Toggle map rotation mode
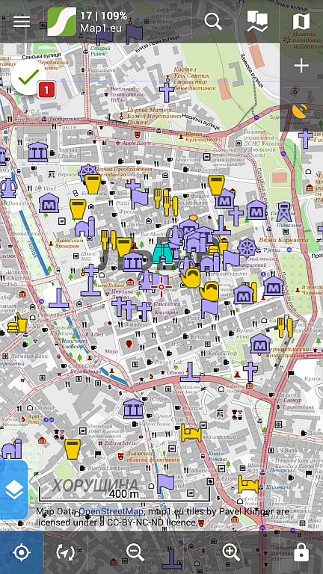The height and width of the screenshot is (574, 323). (65, 552)
